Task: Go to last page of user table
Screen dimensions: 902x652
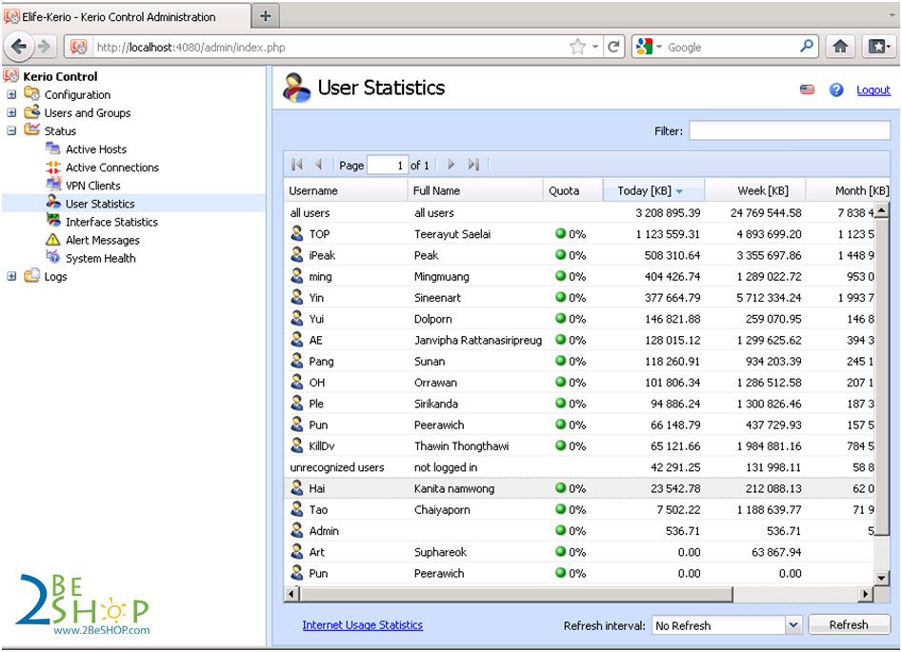Action: 473,165
